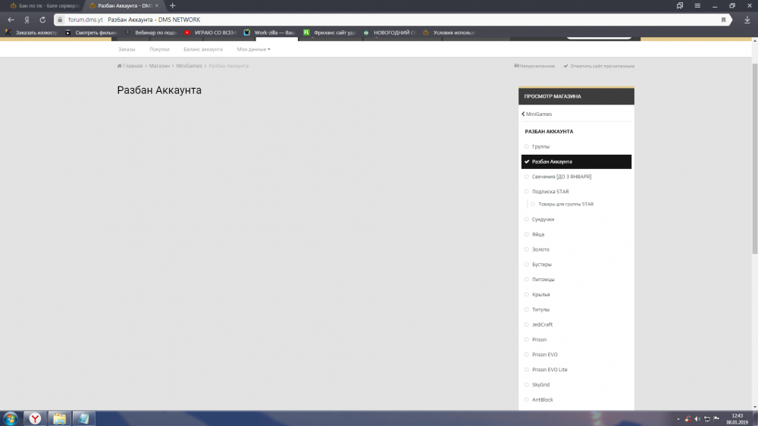Open the Заказы menu item
This screenshot has width=758, height=426.
[x=127, y=49]
